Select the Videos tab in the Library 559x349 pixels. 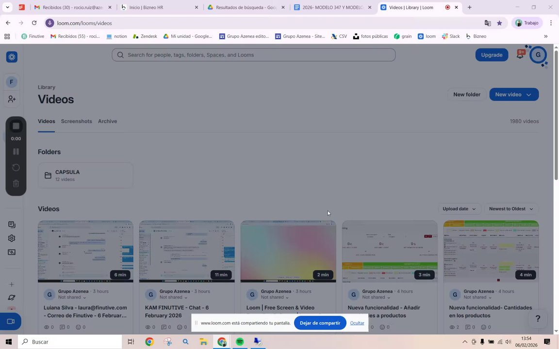point(47,121)
